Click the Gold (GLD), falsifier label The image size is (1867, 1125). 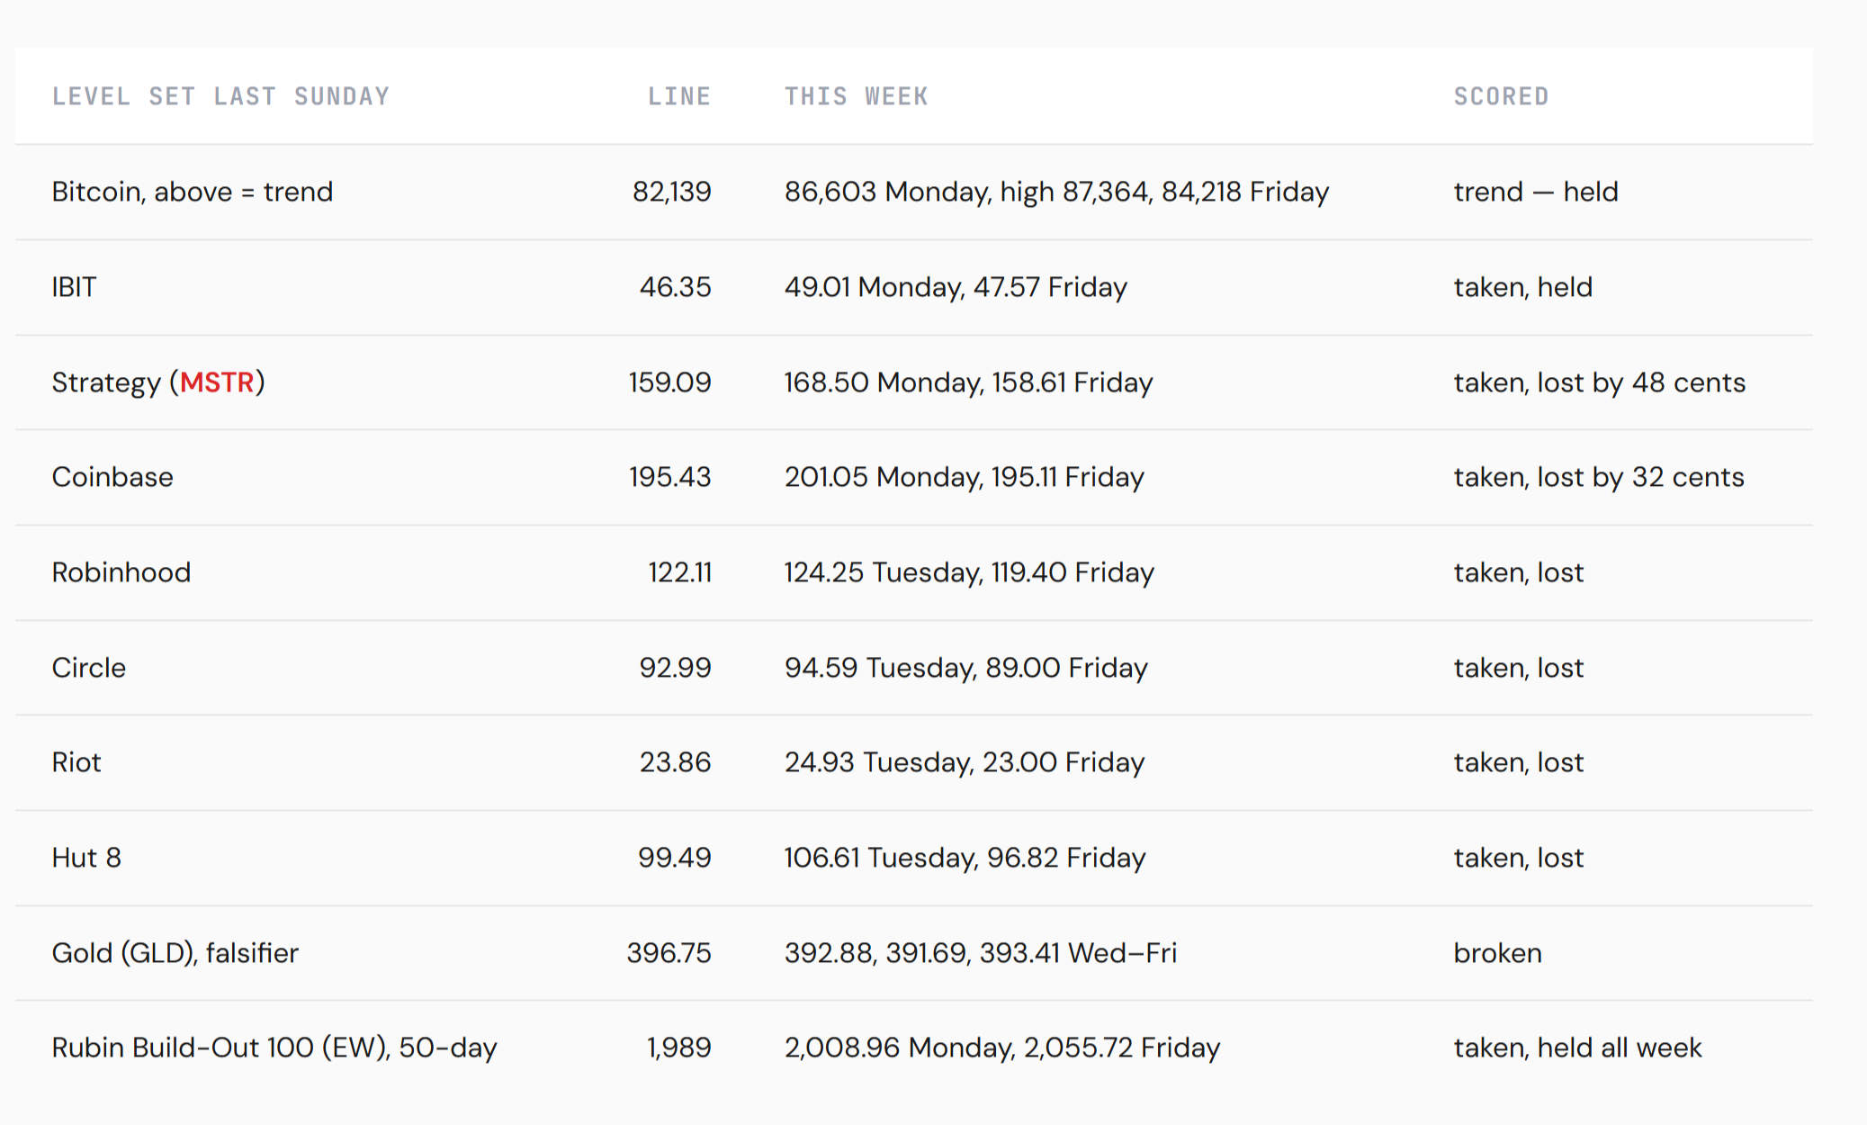(x=175, y=953)
